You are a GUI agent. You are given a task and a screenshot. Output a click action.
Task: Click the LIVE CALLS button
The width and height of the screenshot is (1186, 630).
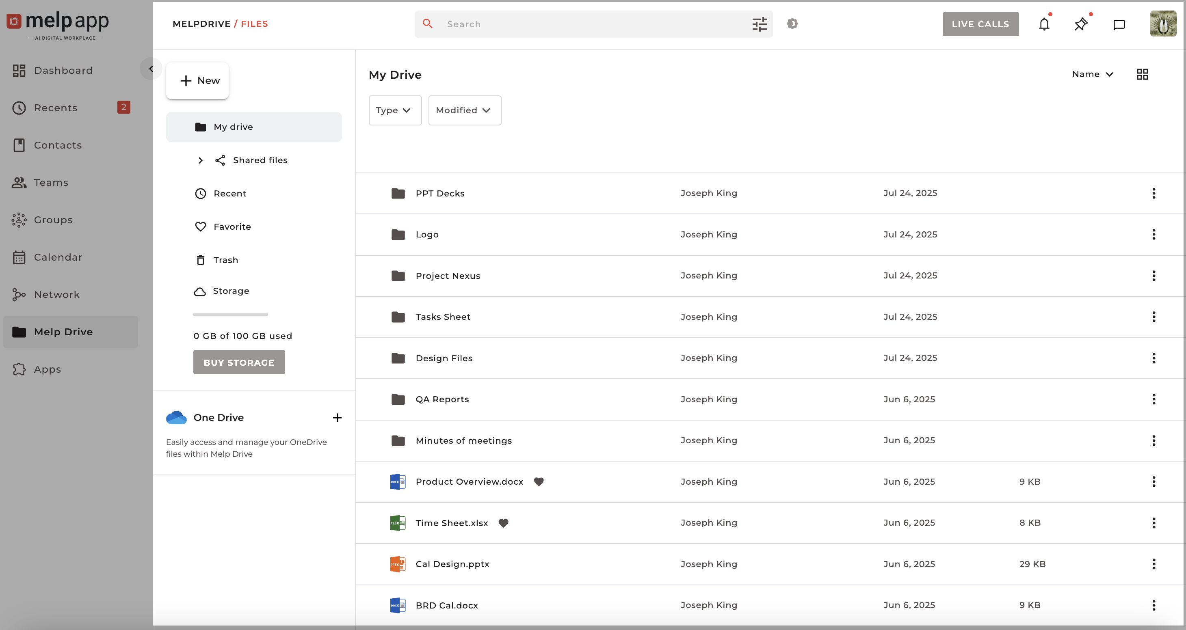point(980,24)
